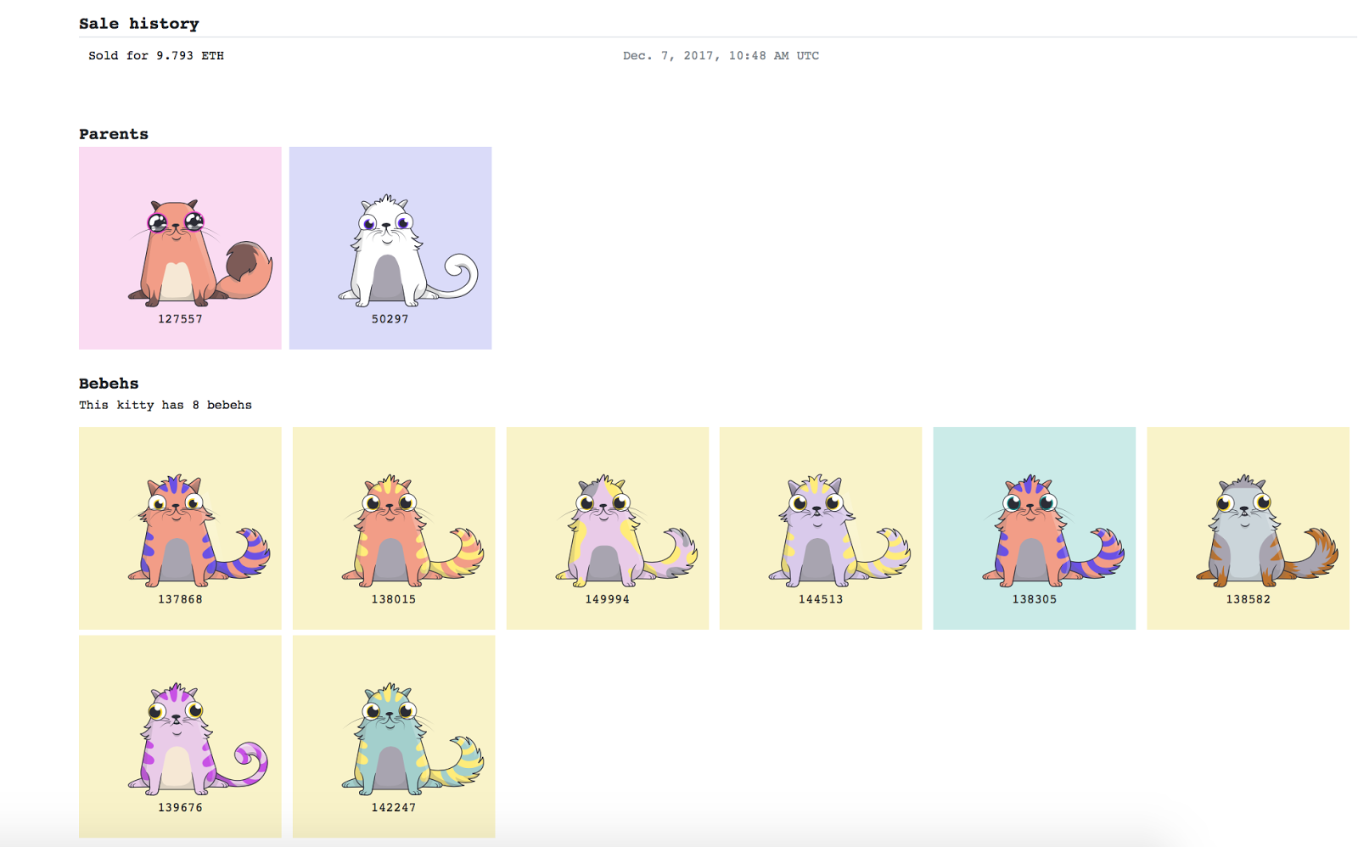Open bebeh kitty 149994
This screenshot has width=1358, height=847.
608,528
